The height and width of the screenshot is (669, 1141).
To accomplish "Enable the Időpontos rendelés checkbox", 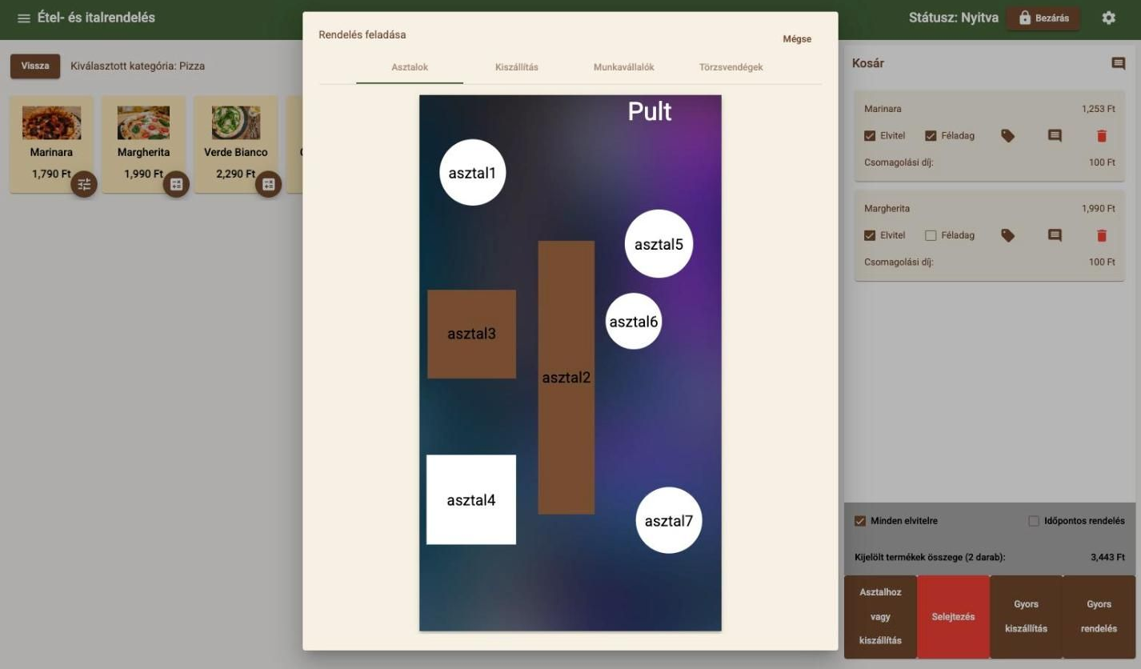I will tap(1034, 521).
